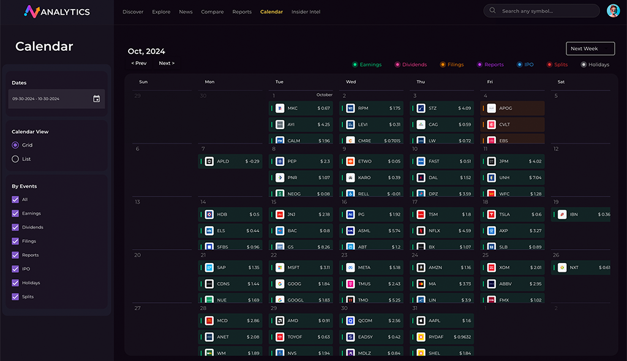627x361 pixels.
Task: Click the JPM company logo
Action: click(492, 161)
